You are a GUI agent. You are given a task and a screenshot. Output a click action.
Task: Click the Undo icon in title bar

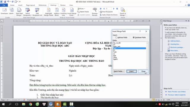click(8, 2)
